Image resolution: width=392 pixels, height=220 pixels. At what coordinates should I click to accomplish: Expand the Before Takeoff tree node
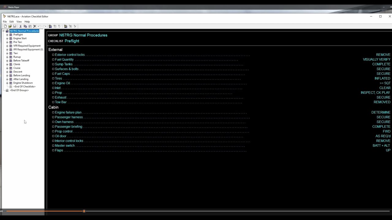pyautogui.click(x=7, y=61)
